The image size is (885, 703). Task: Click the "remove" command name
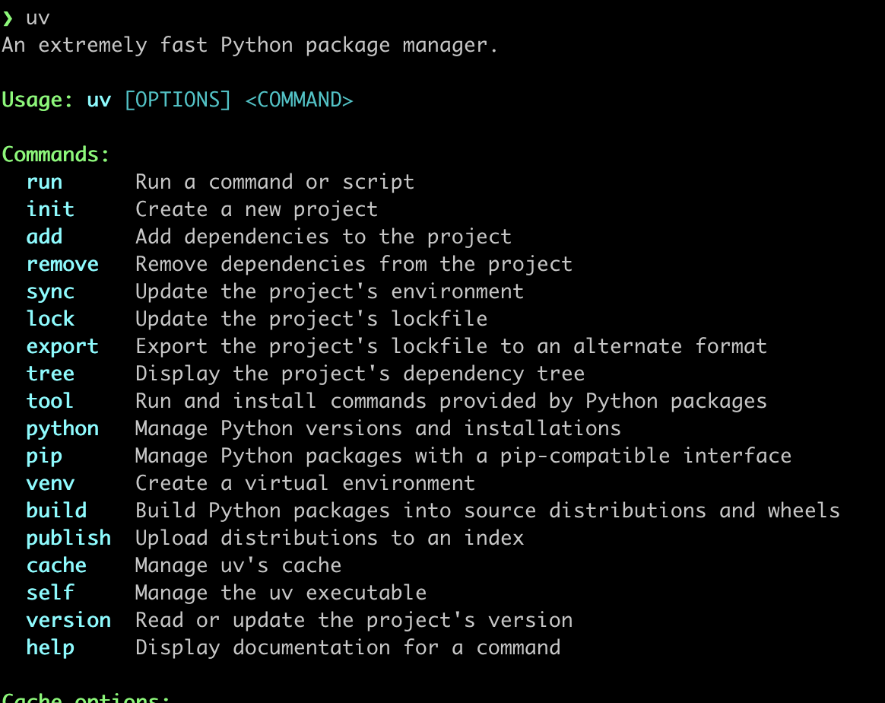point(62,265)
